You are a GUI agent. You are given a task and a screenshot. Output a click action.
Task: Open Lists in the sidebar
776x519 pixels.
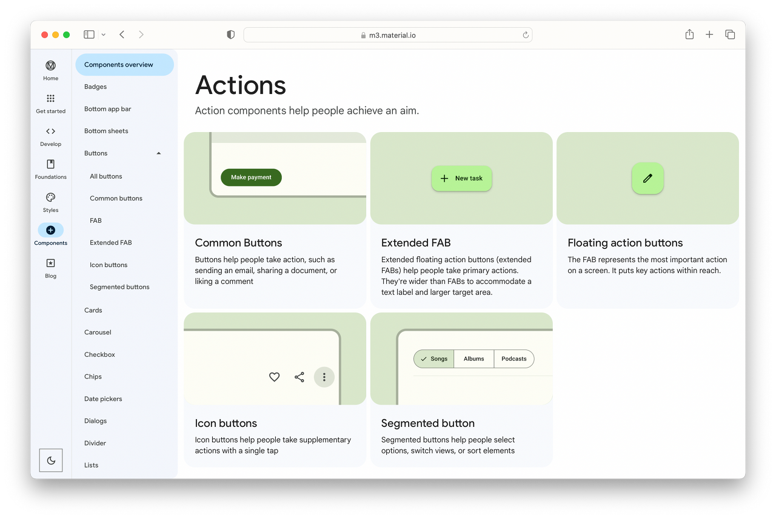point(91,465)
